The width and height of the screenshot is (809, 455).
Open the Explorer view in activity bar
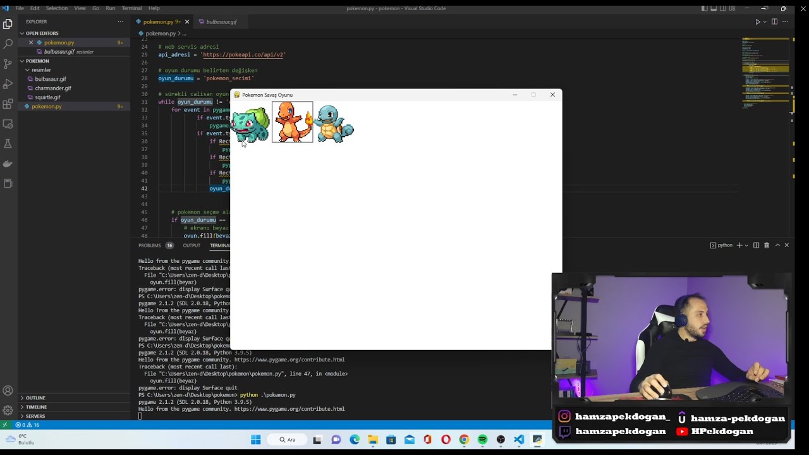coord(8,24)
